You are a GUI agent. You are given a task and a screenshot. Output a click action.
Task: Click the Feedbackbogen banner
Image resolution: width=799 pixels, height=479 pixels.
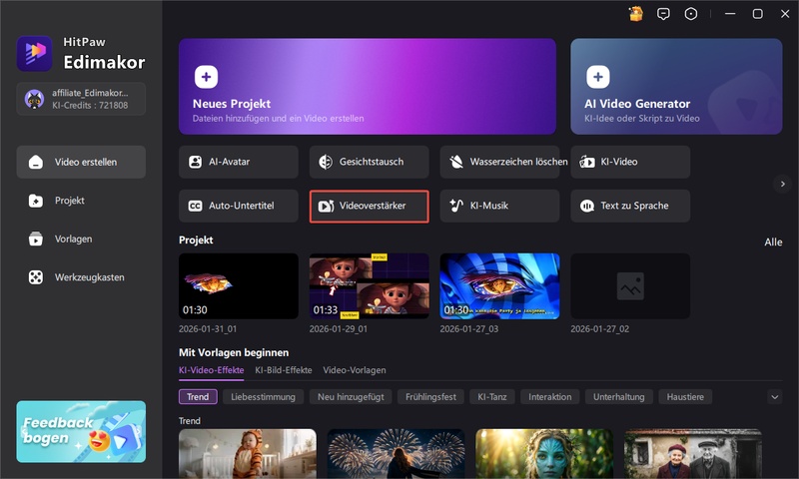coord(81,432)
